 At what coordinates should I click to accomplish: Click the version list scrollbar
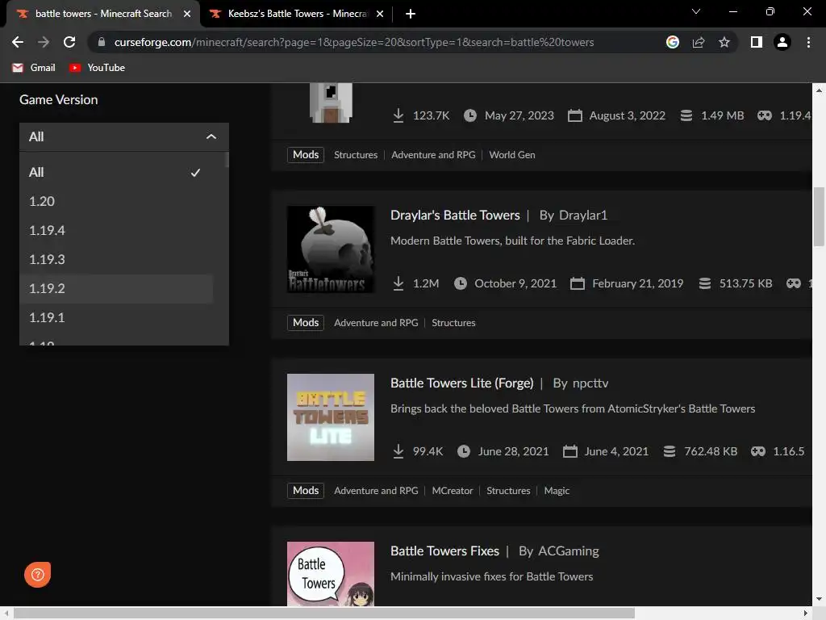(227, 160)
